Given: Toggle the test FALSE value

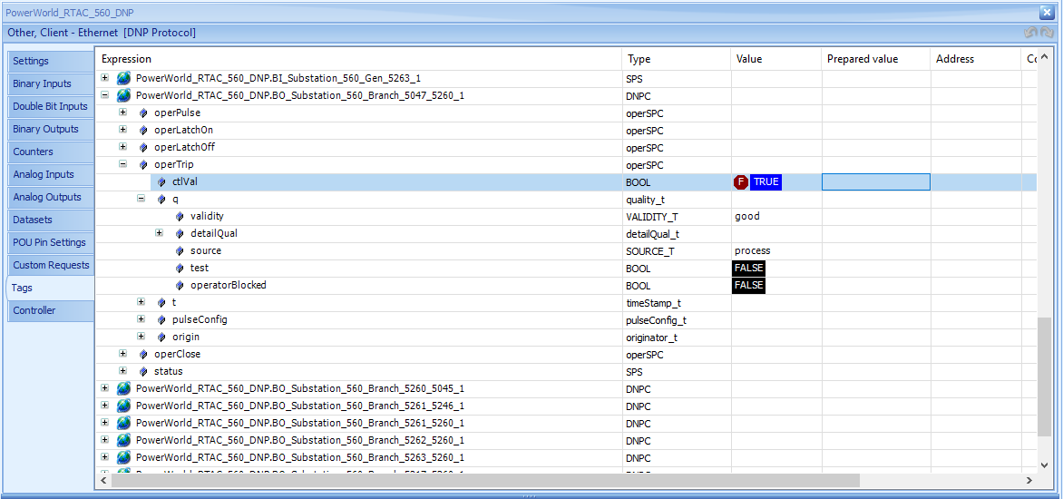Looking at the screenshot, I should [x=748, y=269].
